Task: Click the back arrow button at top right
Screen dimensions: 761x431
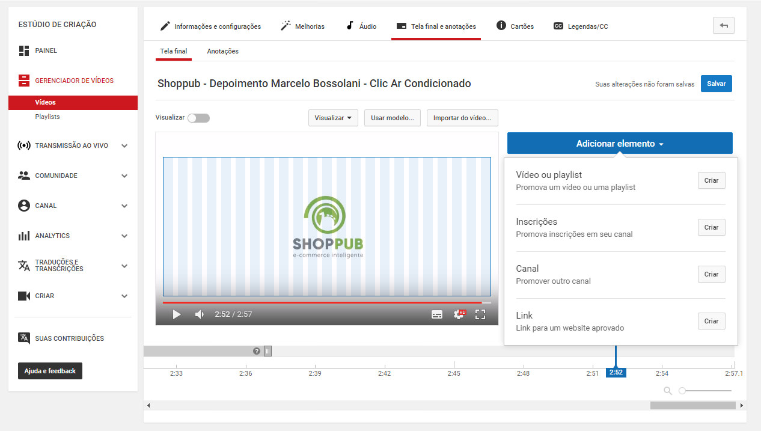Action: (724, 25)
